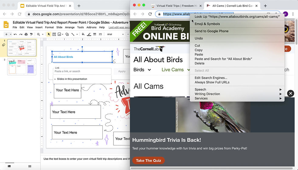
Task: Select slide 1 thumbnail
Action: (22, 48)
